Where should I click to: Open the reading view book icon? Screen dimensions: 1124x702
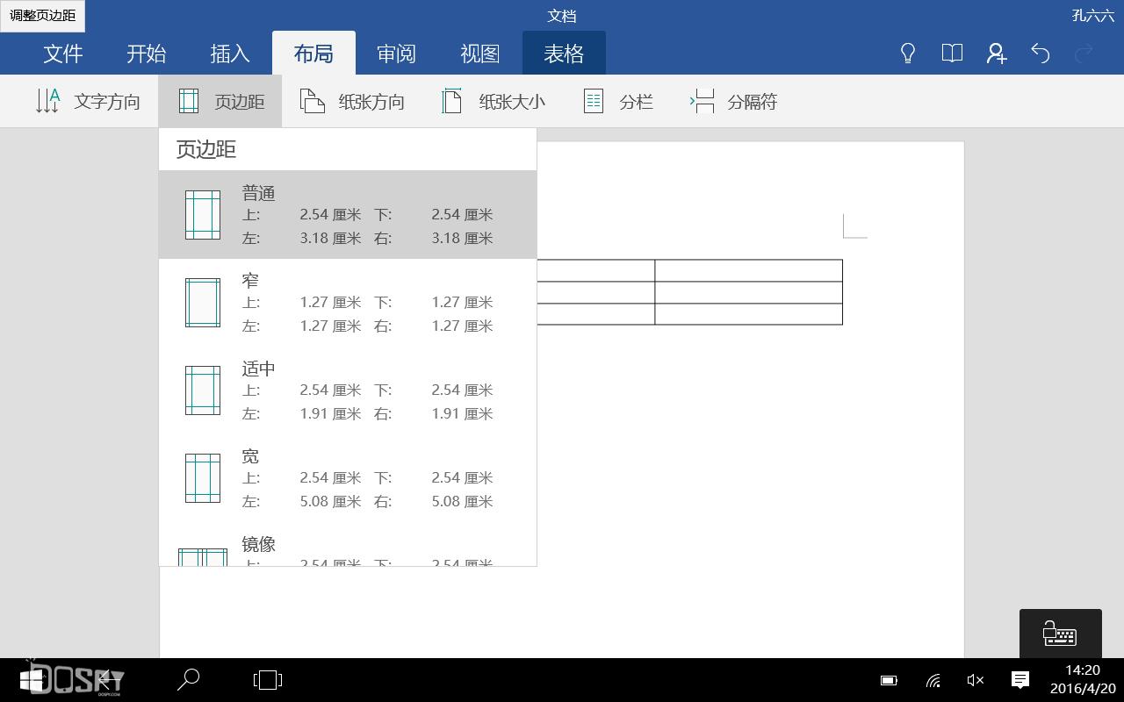(951, 54)
